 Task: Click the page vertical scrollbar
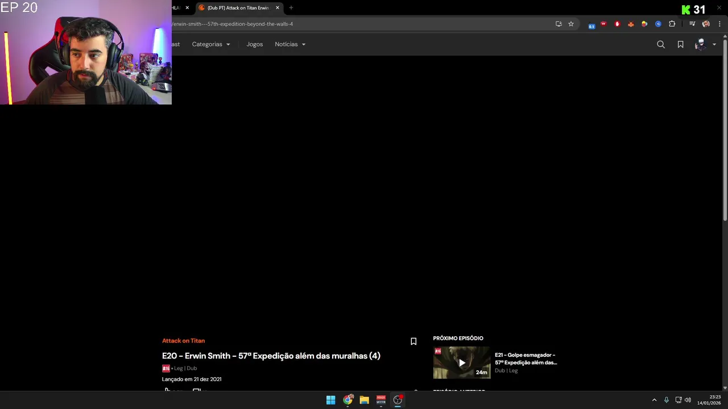725,131
